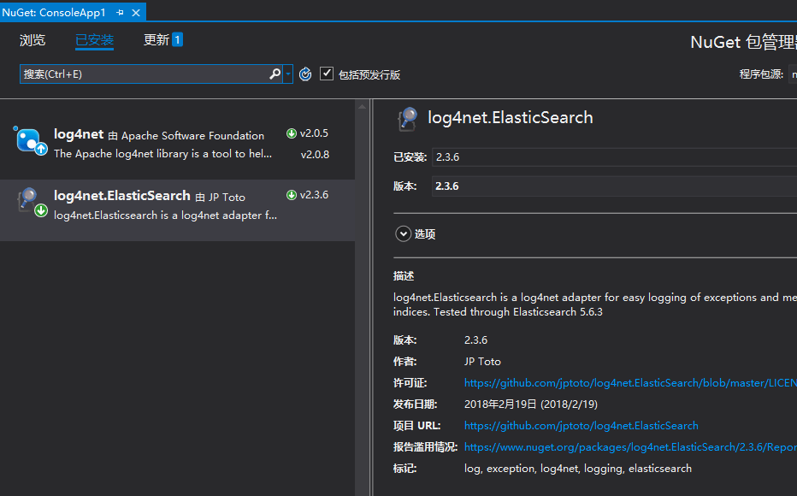Open the 程序包源 dropdown
The width and height of the screenshot is (797, 496).
(x=793, y=74)
